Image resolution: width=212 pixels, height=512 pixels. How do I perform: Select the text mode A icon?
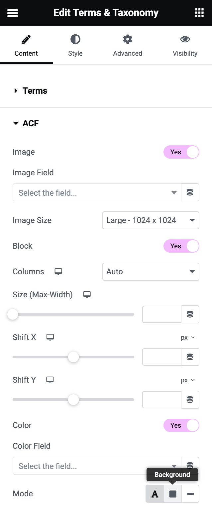click(155, 494)
